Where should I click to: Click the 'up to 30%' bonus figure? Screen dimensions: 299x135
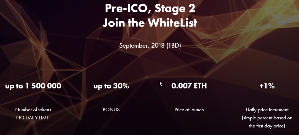tap(111, 86)
